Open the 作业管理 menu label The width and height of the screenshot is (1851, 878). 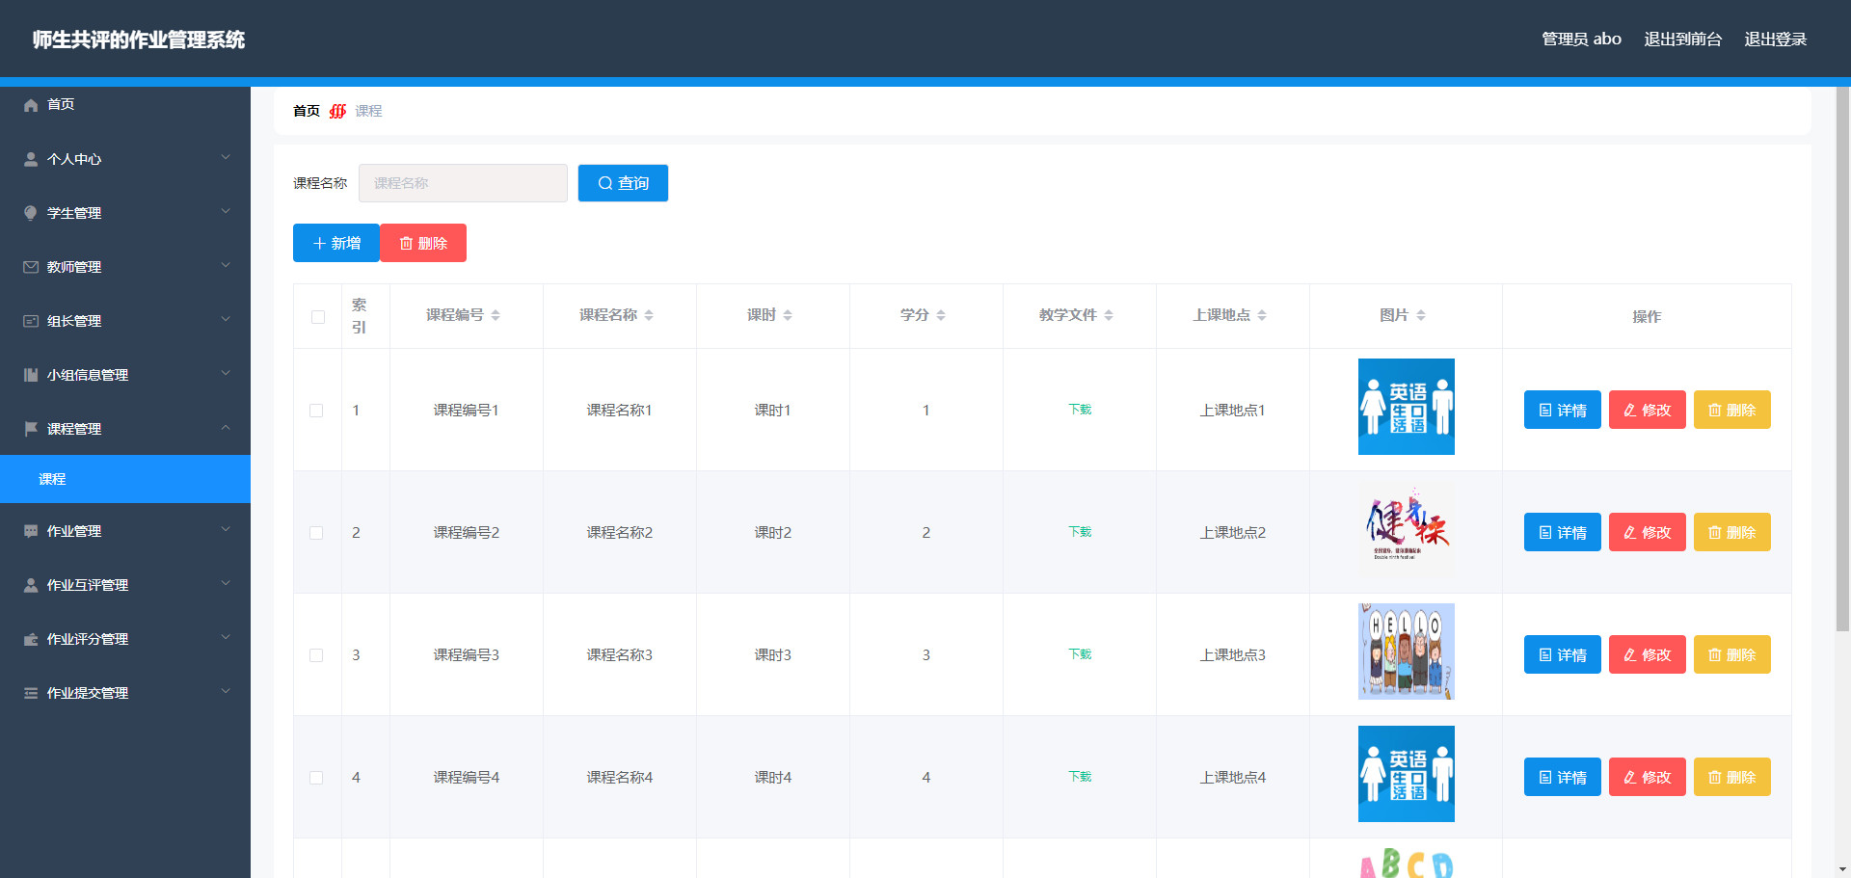(74, 531)
